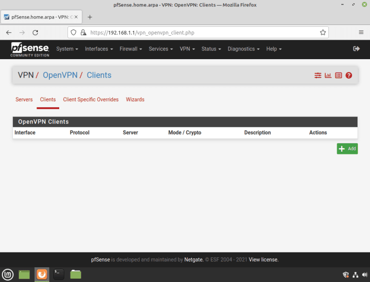Screen dimensions: 370x282
Task: Select the Client Specific Overrides tab
Action: point(91,99)
